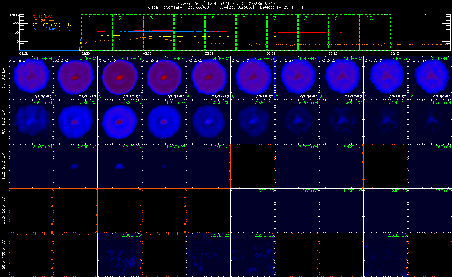Pick interval marker 7 in the light curve
Image resolution: width=452 pixels, height=277 pixels.
coord(275,18)
